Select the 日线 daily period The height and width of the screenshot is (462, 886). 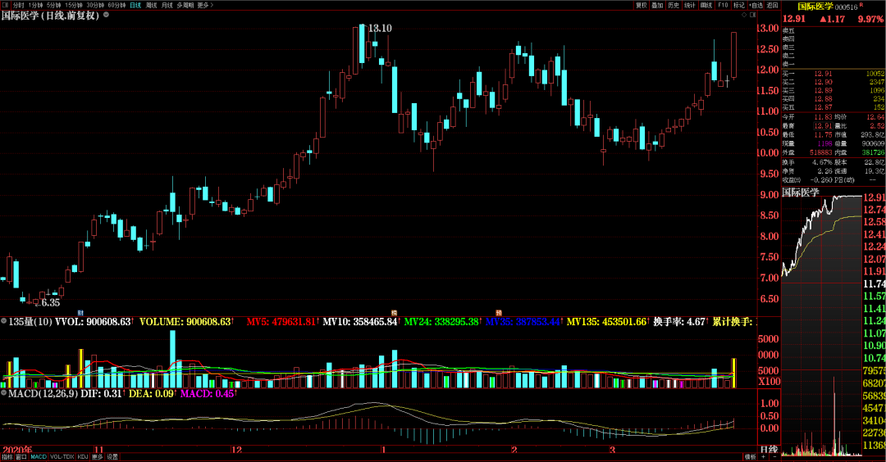[x=135, y=5]
